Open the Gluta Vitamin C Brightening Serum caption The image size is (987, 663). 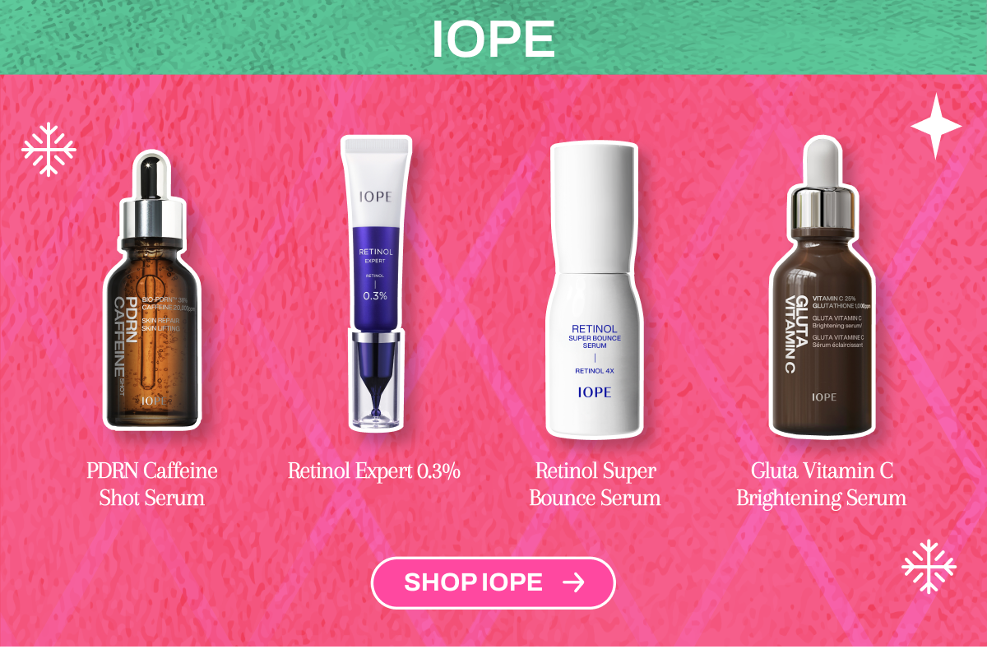pos(822,484)
